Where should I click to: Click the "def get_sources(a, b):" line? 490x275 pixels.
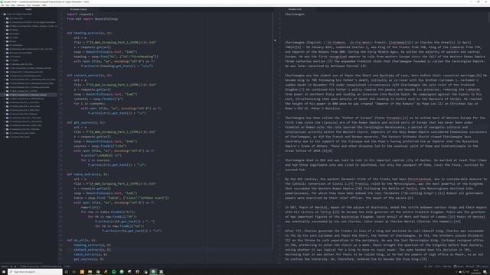click(87, 122)
